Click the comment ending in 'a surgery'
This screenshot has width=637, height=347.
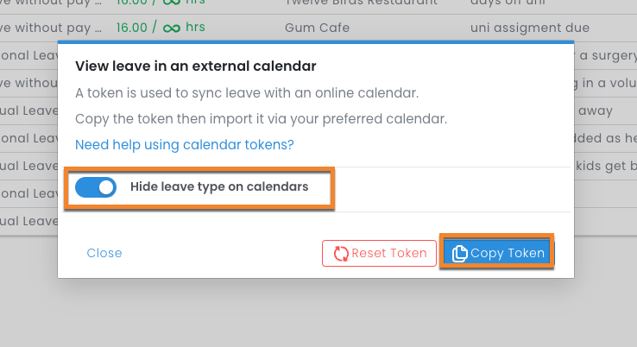pos(604,55)
